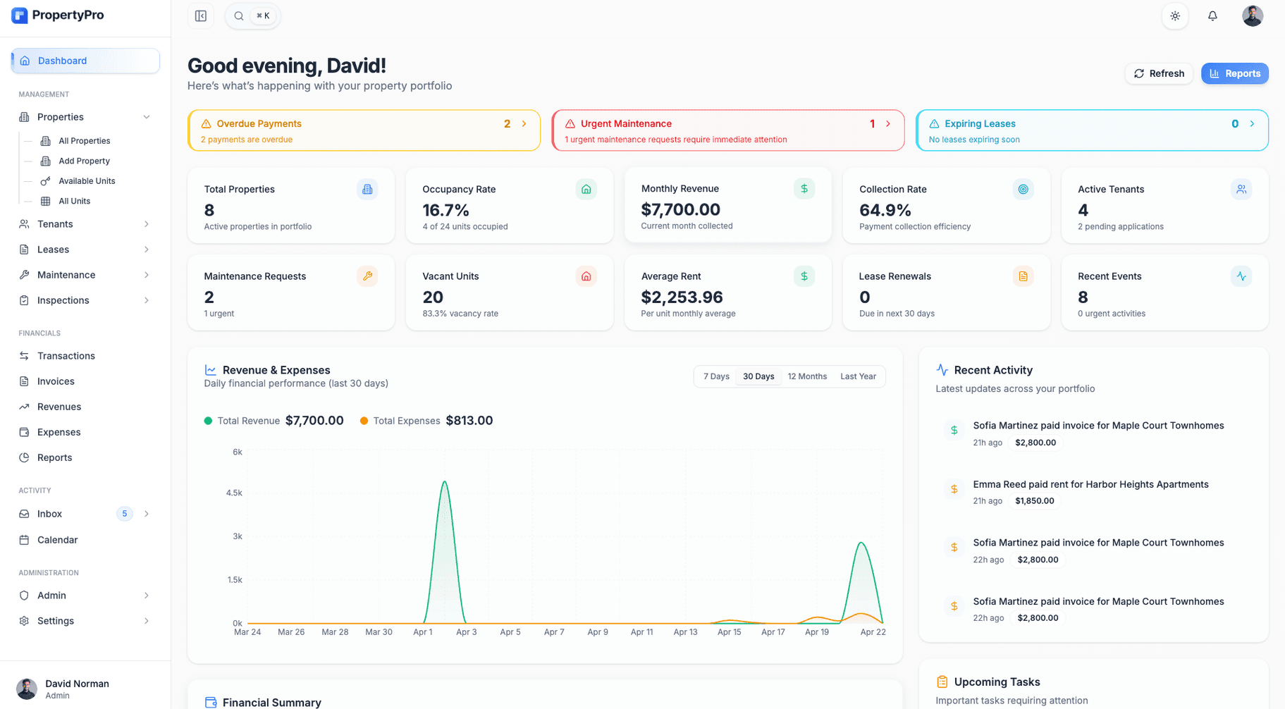This screenshot has width=1285, height=709.
Task: Click the Inspections clipboard icon in sidebar
Action: pos(24,300)
